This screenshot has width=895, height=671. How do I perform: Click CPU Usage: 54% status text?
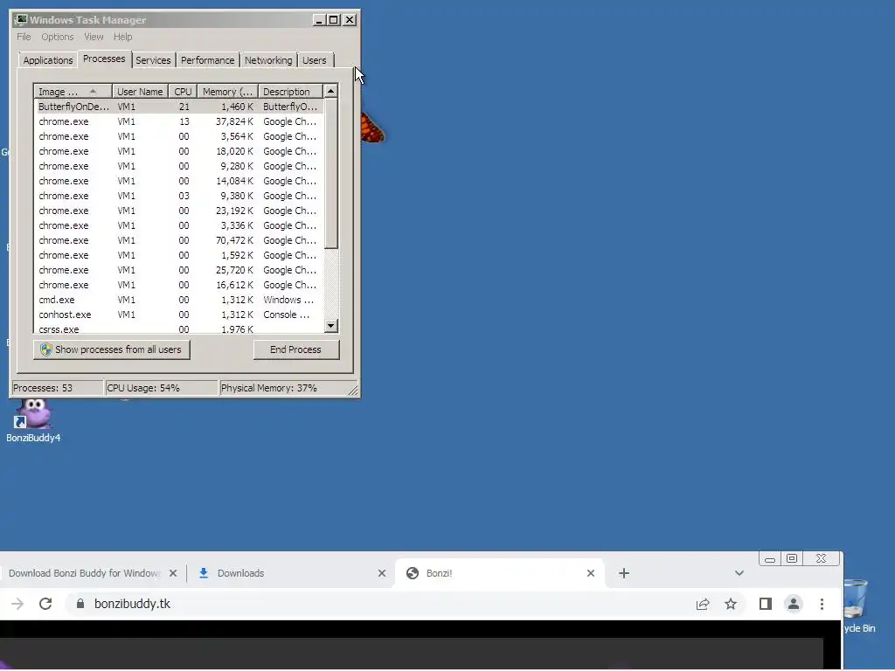click(143, 388)
